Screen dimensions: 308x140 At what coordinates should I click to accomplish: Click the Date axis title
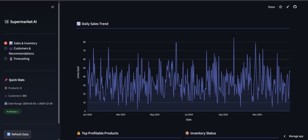[x=188, y=120]
